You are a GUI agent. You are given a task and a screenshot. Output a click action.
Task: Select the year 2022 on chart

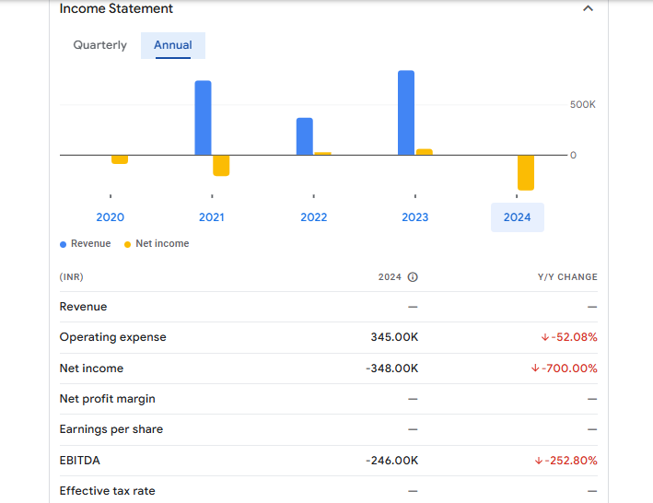click(x=314, y=217)
